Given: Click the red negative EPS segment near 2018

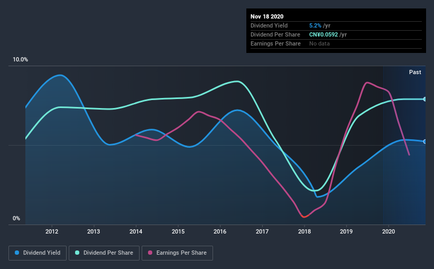Looking at the screenshot, I should pyautogui.click(x=304, y=216).
